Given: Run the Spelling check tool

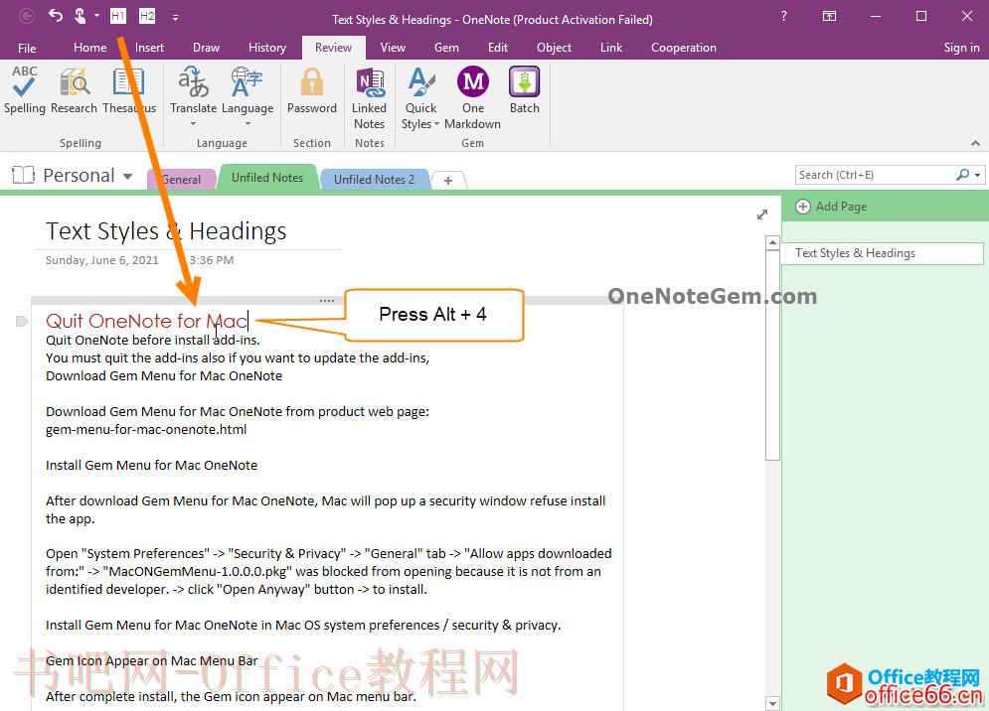Looking at the screenshot, I should [x=25, y=89].
